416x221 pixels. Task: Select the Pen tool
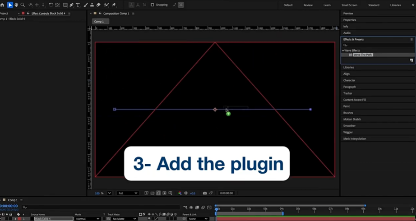(71, 5)
